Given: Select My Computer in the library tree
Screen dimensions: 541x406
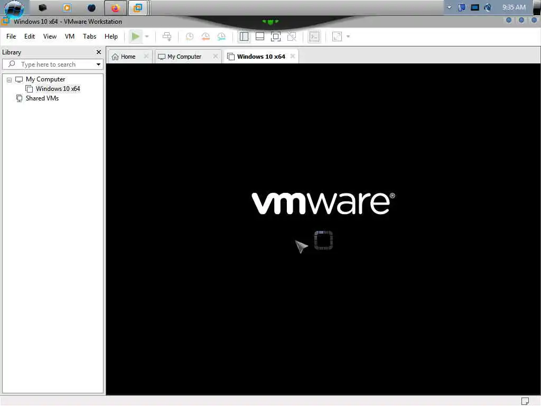Looking at the screenshot, I should (45, 79).
